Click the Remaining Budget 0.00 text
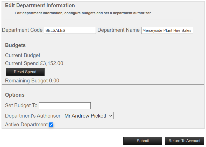This screenshot has height=147, width=206. 32,81
